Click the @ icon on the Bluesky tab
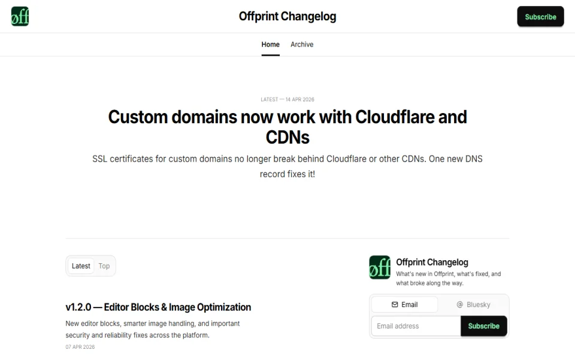Screen dimensions: 575x359 point(459,305)
